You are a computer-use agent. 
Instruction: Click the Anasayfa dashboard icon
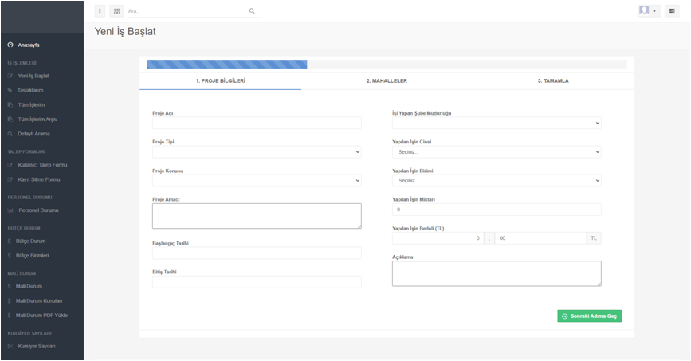10,45
